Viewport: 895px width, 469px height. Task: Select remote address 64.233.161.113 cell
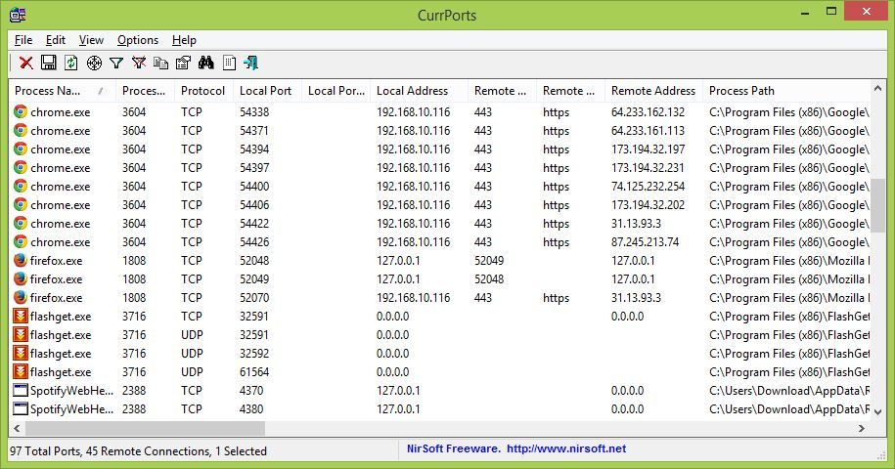(x=648, y=131)
